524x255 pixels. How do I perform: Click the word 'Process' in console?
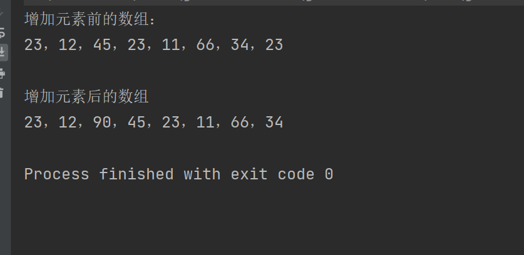click(56, 174)
